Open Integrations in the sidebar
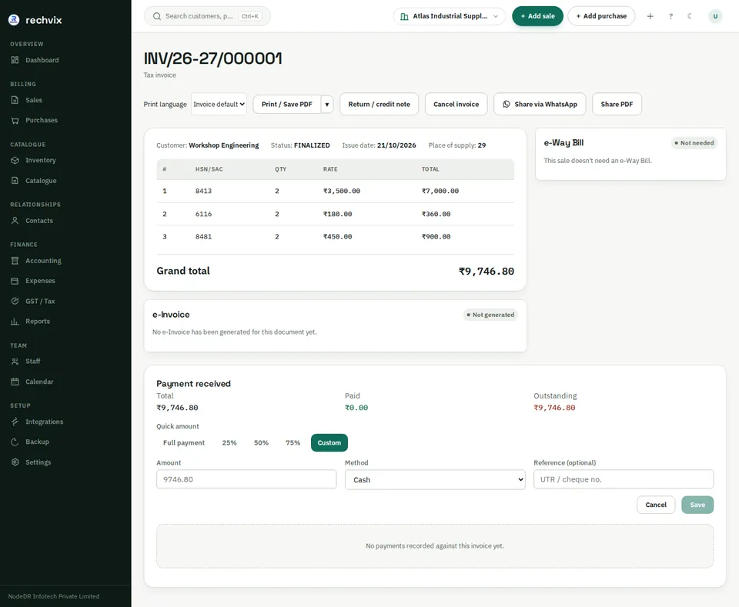Screen dimensions: 739x607 point(44,422)
